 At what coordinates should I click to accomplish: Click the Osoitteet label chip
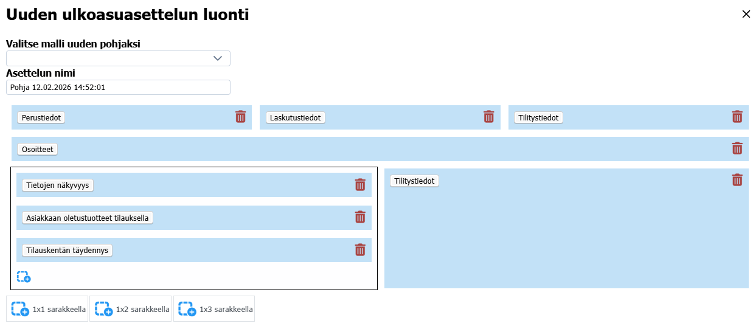point(37,149)
